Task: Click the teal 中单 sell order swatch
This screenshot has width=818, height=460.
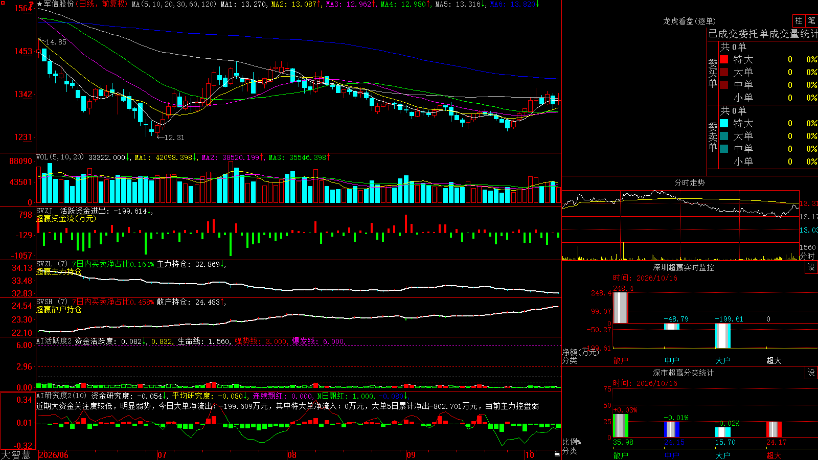Action: coord(724,149)
